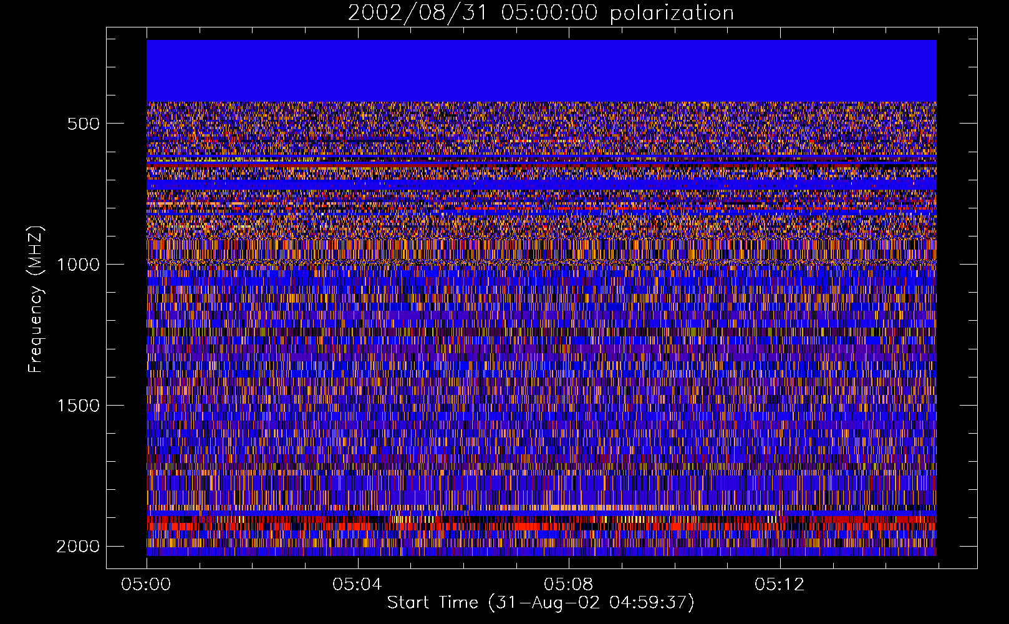Click the 'Frequency (MHZ)' axis title
Image resolution: width=1009 pixels, height=624 pixels.
point(36,300)
